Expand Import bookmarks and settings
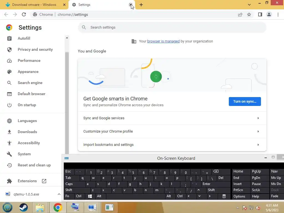 (172, 145)
